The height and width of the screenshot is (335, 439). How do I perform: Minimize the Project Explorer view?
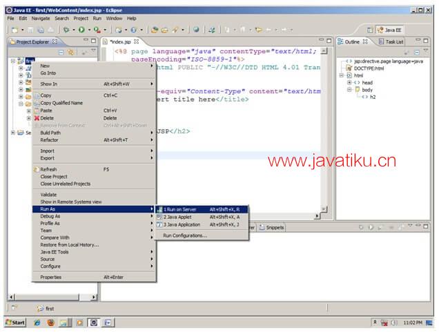click(x=86, y=41)
